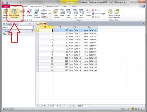
Task: Start Word Merge export
Action: coord(98,14)
